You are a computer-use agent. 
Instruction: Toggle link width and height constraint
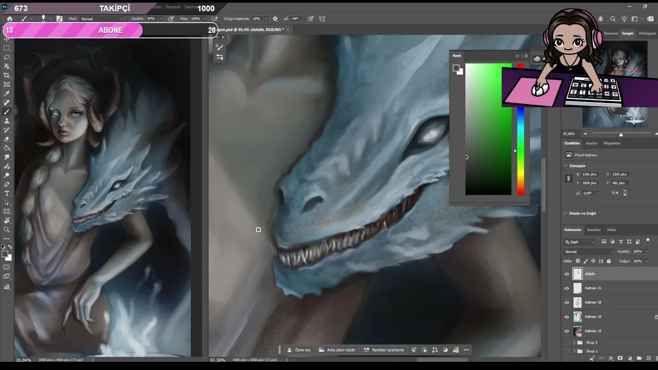pyautogui.click(x=569, y=178)
